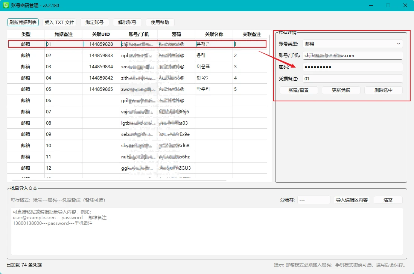Image resolution: width=414 pixels, height=274 pixels.
Task: Click the batch import text area
Action: (x=207, y=231)
